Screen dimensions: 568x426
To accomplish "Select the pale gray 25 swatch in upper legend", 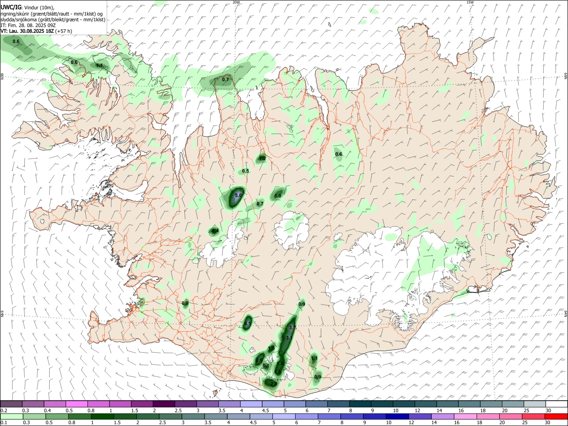I will point(535,404).
